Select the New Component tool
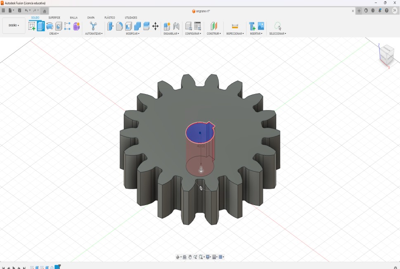The height and width of the screenshot is (269, 400). point(167,26)
